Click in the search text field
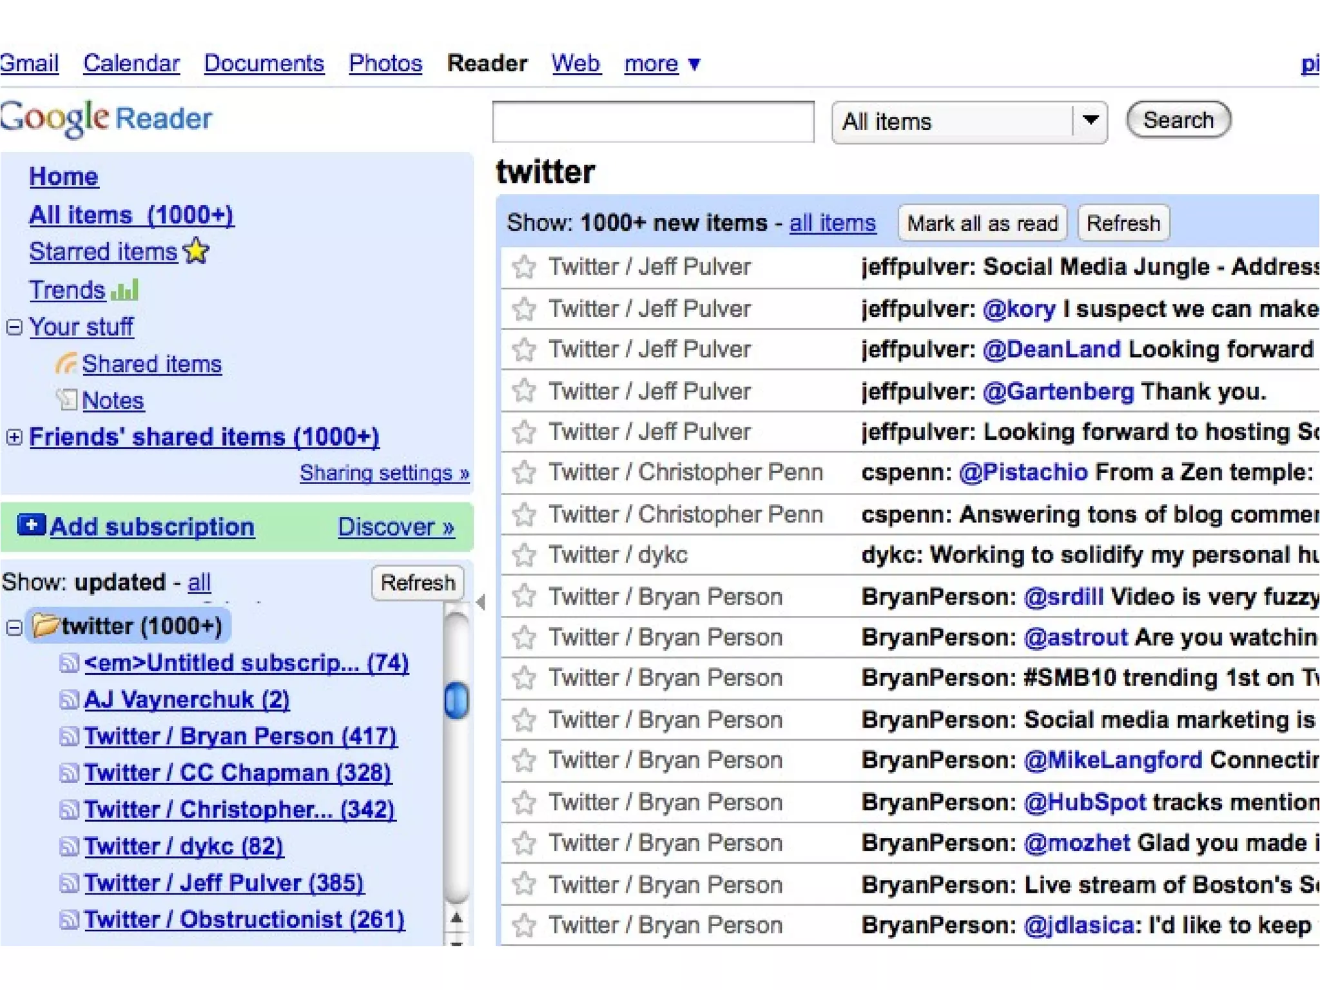 coord(653,121)
